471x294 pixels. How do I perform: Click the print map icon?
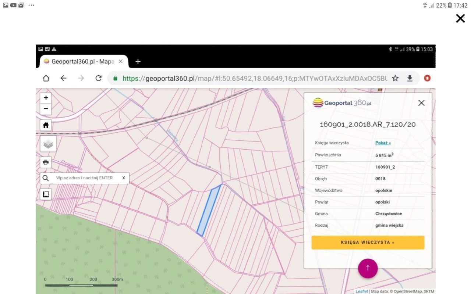(46, 162)
